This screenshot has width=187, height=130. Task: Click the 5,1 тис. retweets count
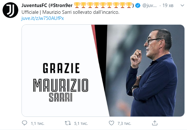(x=81, y=124)
